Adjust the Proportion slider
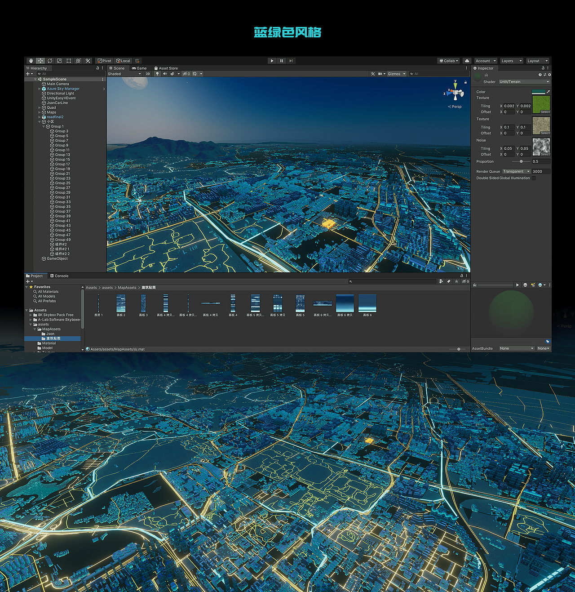Viewport: 575px width, 592px height. tap(521, 161)
